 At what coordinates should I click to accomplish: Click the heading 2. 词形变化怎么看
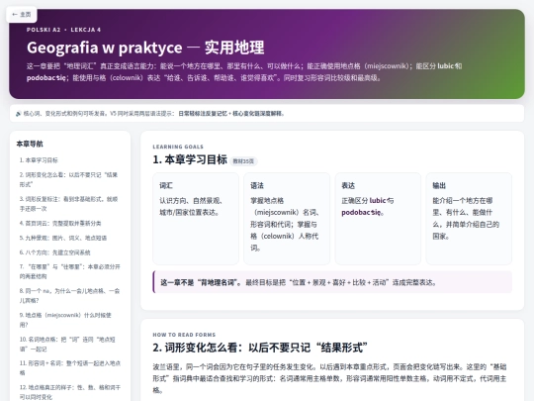(x=260, y=348)
